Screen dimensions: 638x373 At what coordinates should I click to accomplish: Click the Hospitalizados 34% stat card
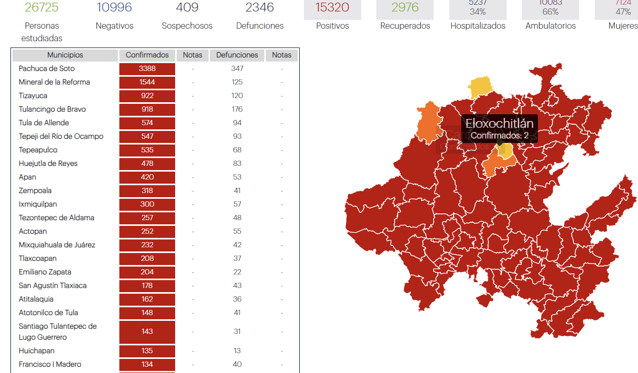477,9
